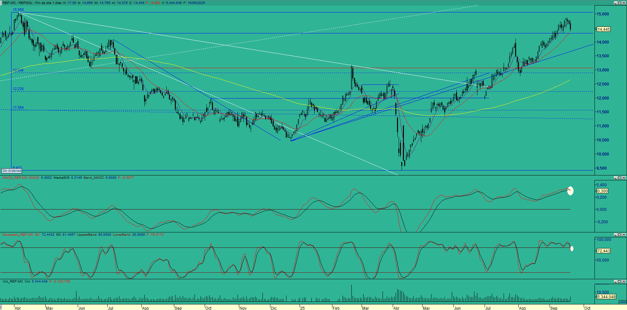The height and width of the screenshot is (310, 627).
Task: Click the x1000 volume scale marker
Action: tap(622, 302)
